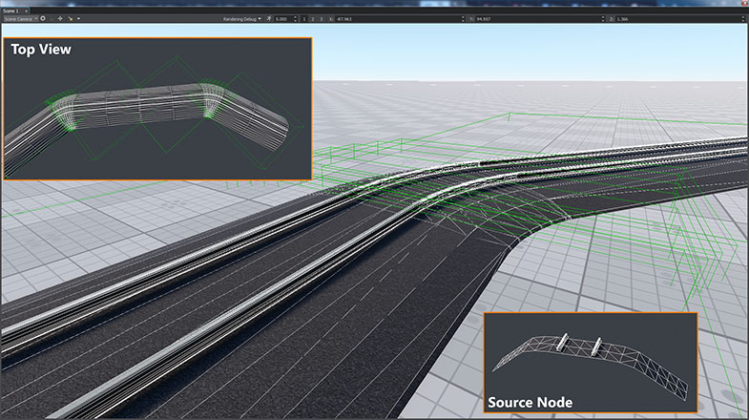Click the camera speed icon
The width and height of the screenshot is (749, 420).
click(x=269, y=18)
